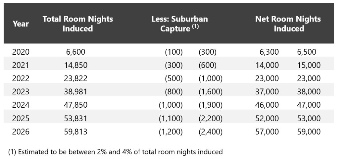Select the Total Room Nights Induced header

tap(77, 24)
